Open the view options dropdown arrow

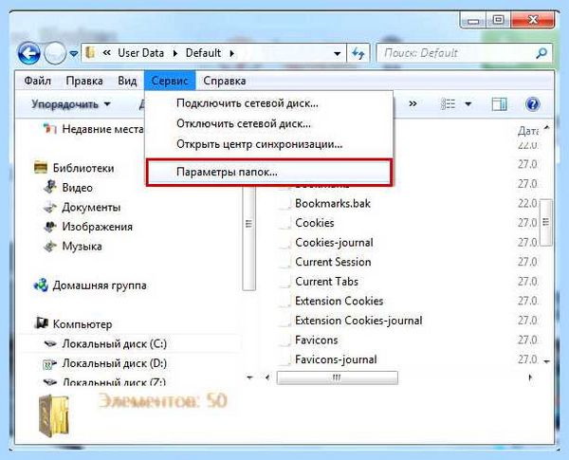pyautogui.click(x=468, y=104)
